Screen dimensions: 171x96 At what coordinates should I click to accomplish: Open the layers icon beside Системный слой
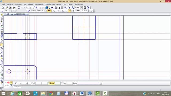click(29, 11)
